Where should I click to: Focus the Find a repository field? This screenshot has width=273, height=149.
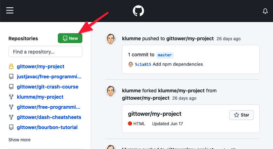pos(45,52)
